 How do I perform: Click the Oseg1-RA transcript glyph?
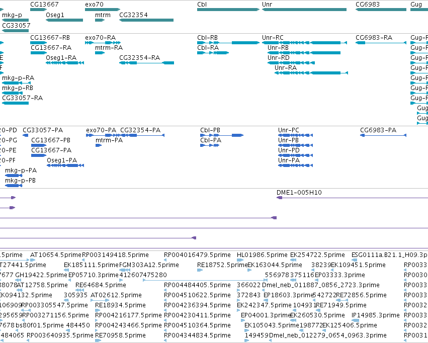coord(65,63)
